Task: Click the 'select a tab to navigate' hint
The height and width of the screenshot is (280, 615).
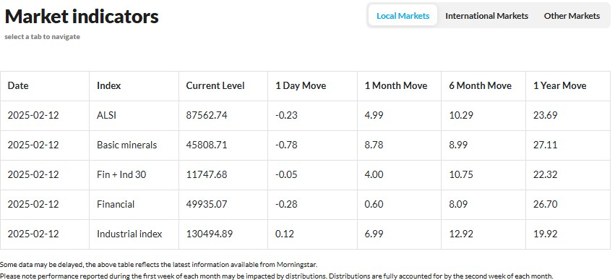Action: pos(43,37)
